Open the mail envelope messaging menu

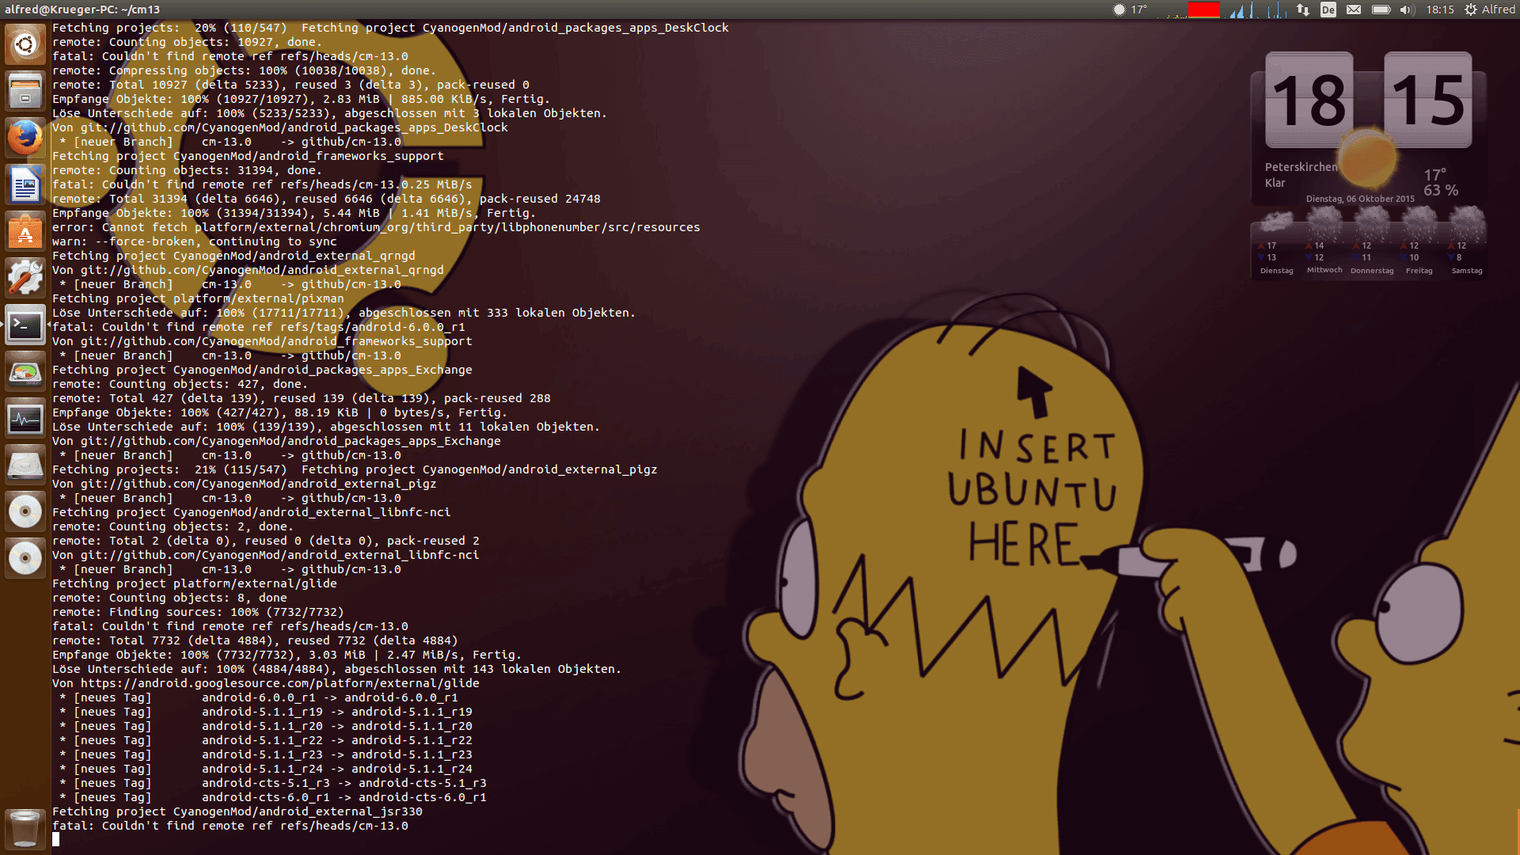pyautogui.click(x=1354, y=9)
